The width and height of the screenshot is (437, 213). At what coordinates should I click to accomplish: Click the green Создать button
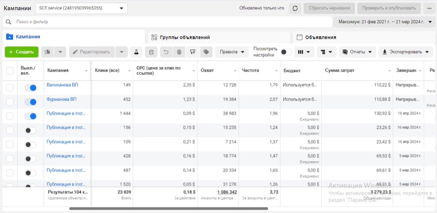click(x=21, y=52)
